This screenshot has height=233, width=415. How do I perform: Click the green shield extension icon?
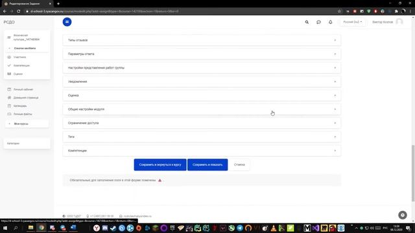coord(369,12)
